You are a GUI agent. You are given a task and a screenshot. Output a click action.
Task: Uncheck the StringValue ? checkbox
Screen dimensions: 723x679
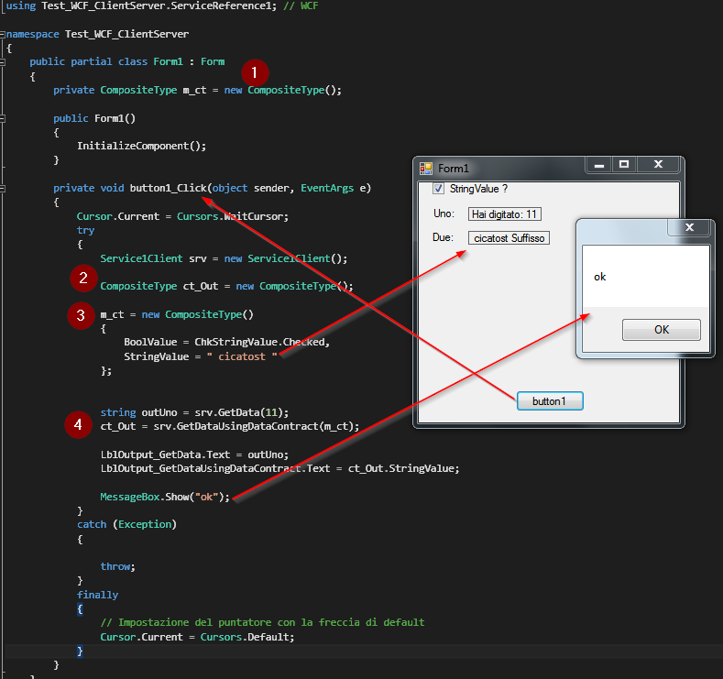coord(438,189)
